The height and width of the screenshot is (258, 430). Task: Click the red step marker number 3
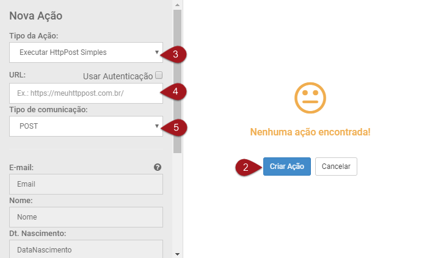click(175, 54)
